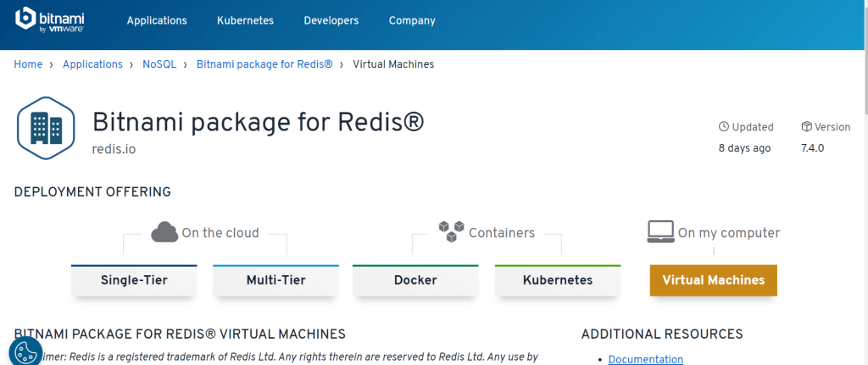
Task: Open the Applications menu in header
Action: pos(157,20)
